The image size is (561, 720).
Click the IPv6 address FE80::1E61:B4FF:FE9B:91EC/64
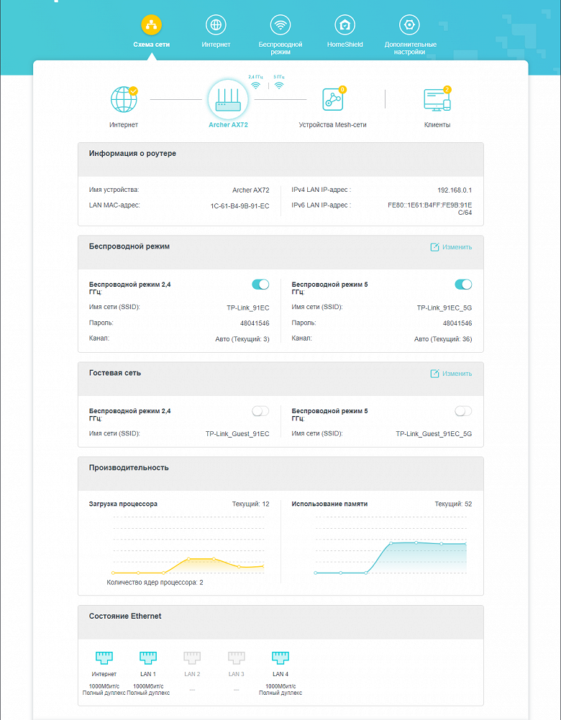(430, 209)
